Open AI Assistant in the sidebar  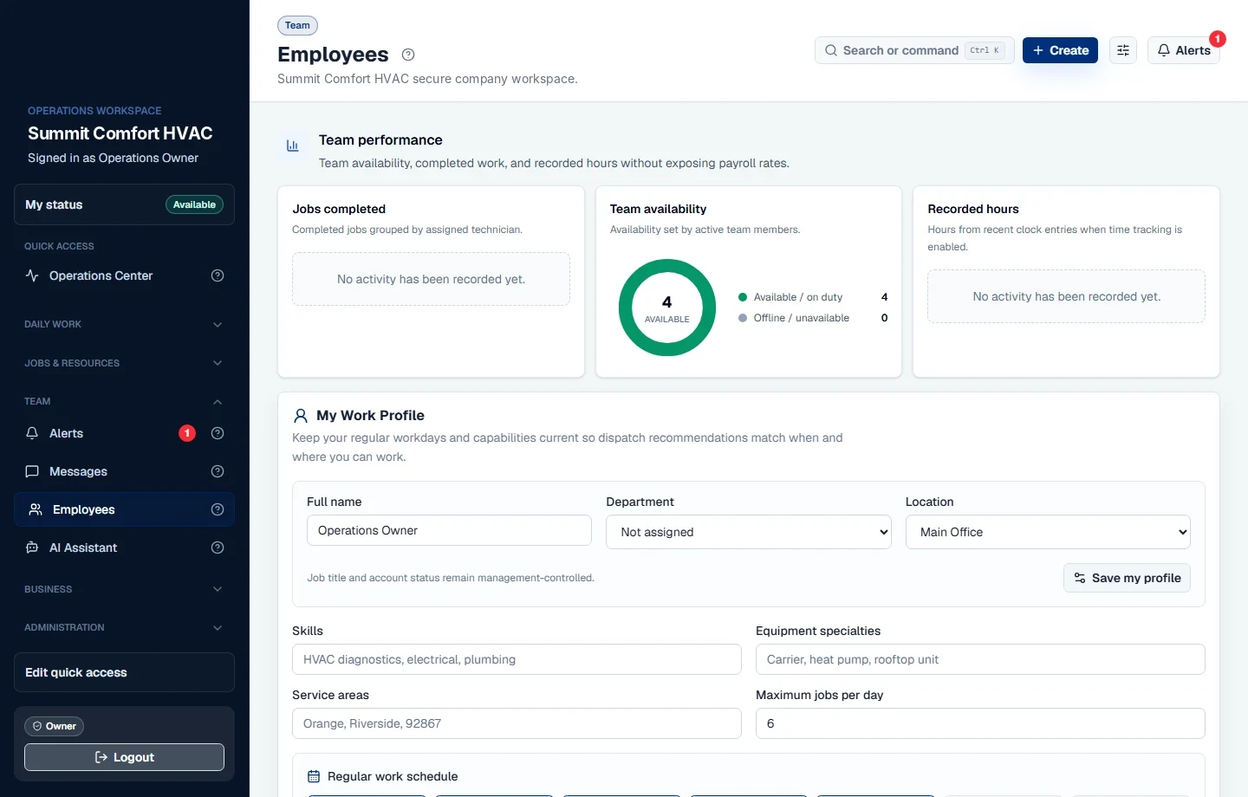click(x=82, y=548)
